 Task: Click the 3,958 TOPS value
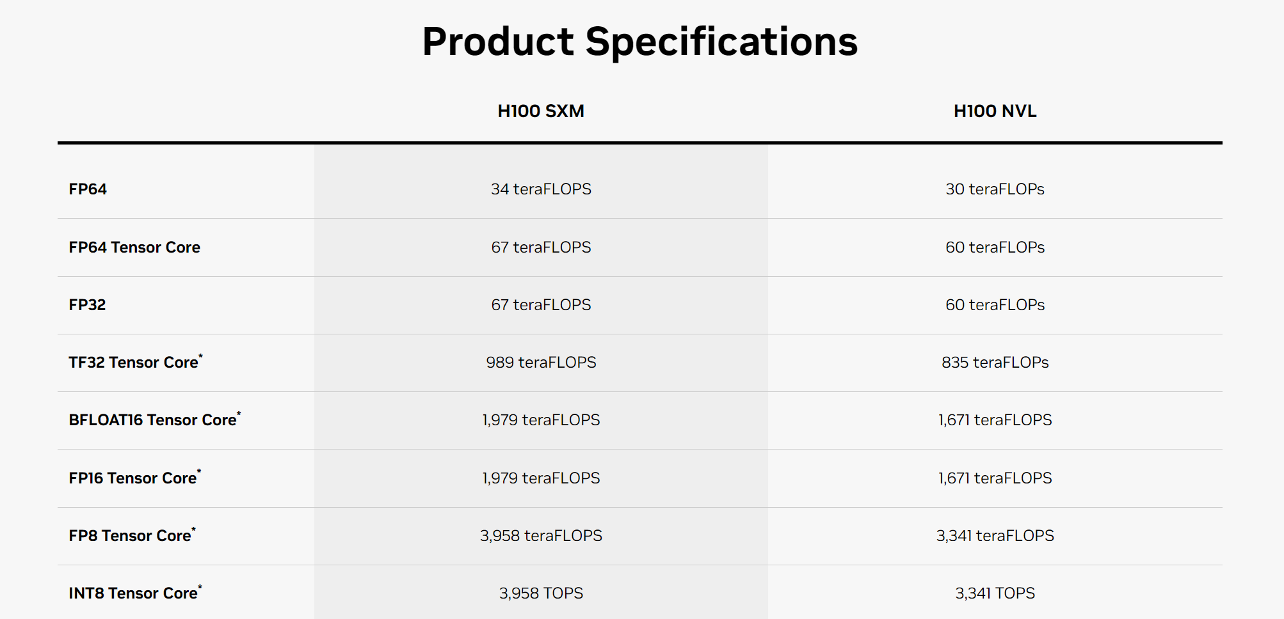541,593
